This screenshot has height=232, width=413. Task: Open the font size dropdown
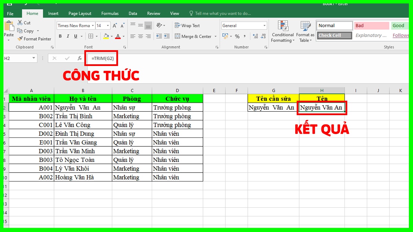coord(108,26)
